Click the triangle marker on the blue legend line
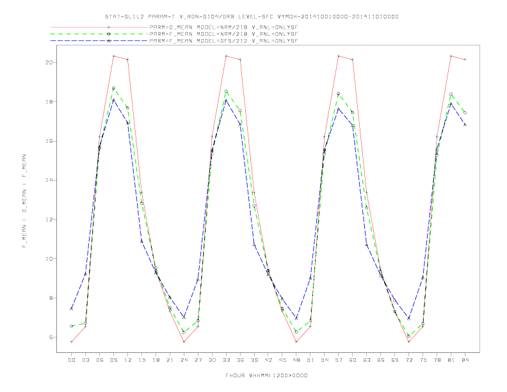This screenshot has width=507, height=392. coord(109,41)
